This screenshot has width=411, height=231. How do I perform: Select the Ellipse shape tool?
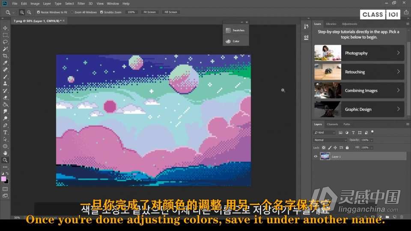[5, 146]
